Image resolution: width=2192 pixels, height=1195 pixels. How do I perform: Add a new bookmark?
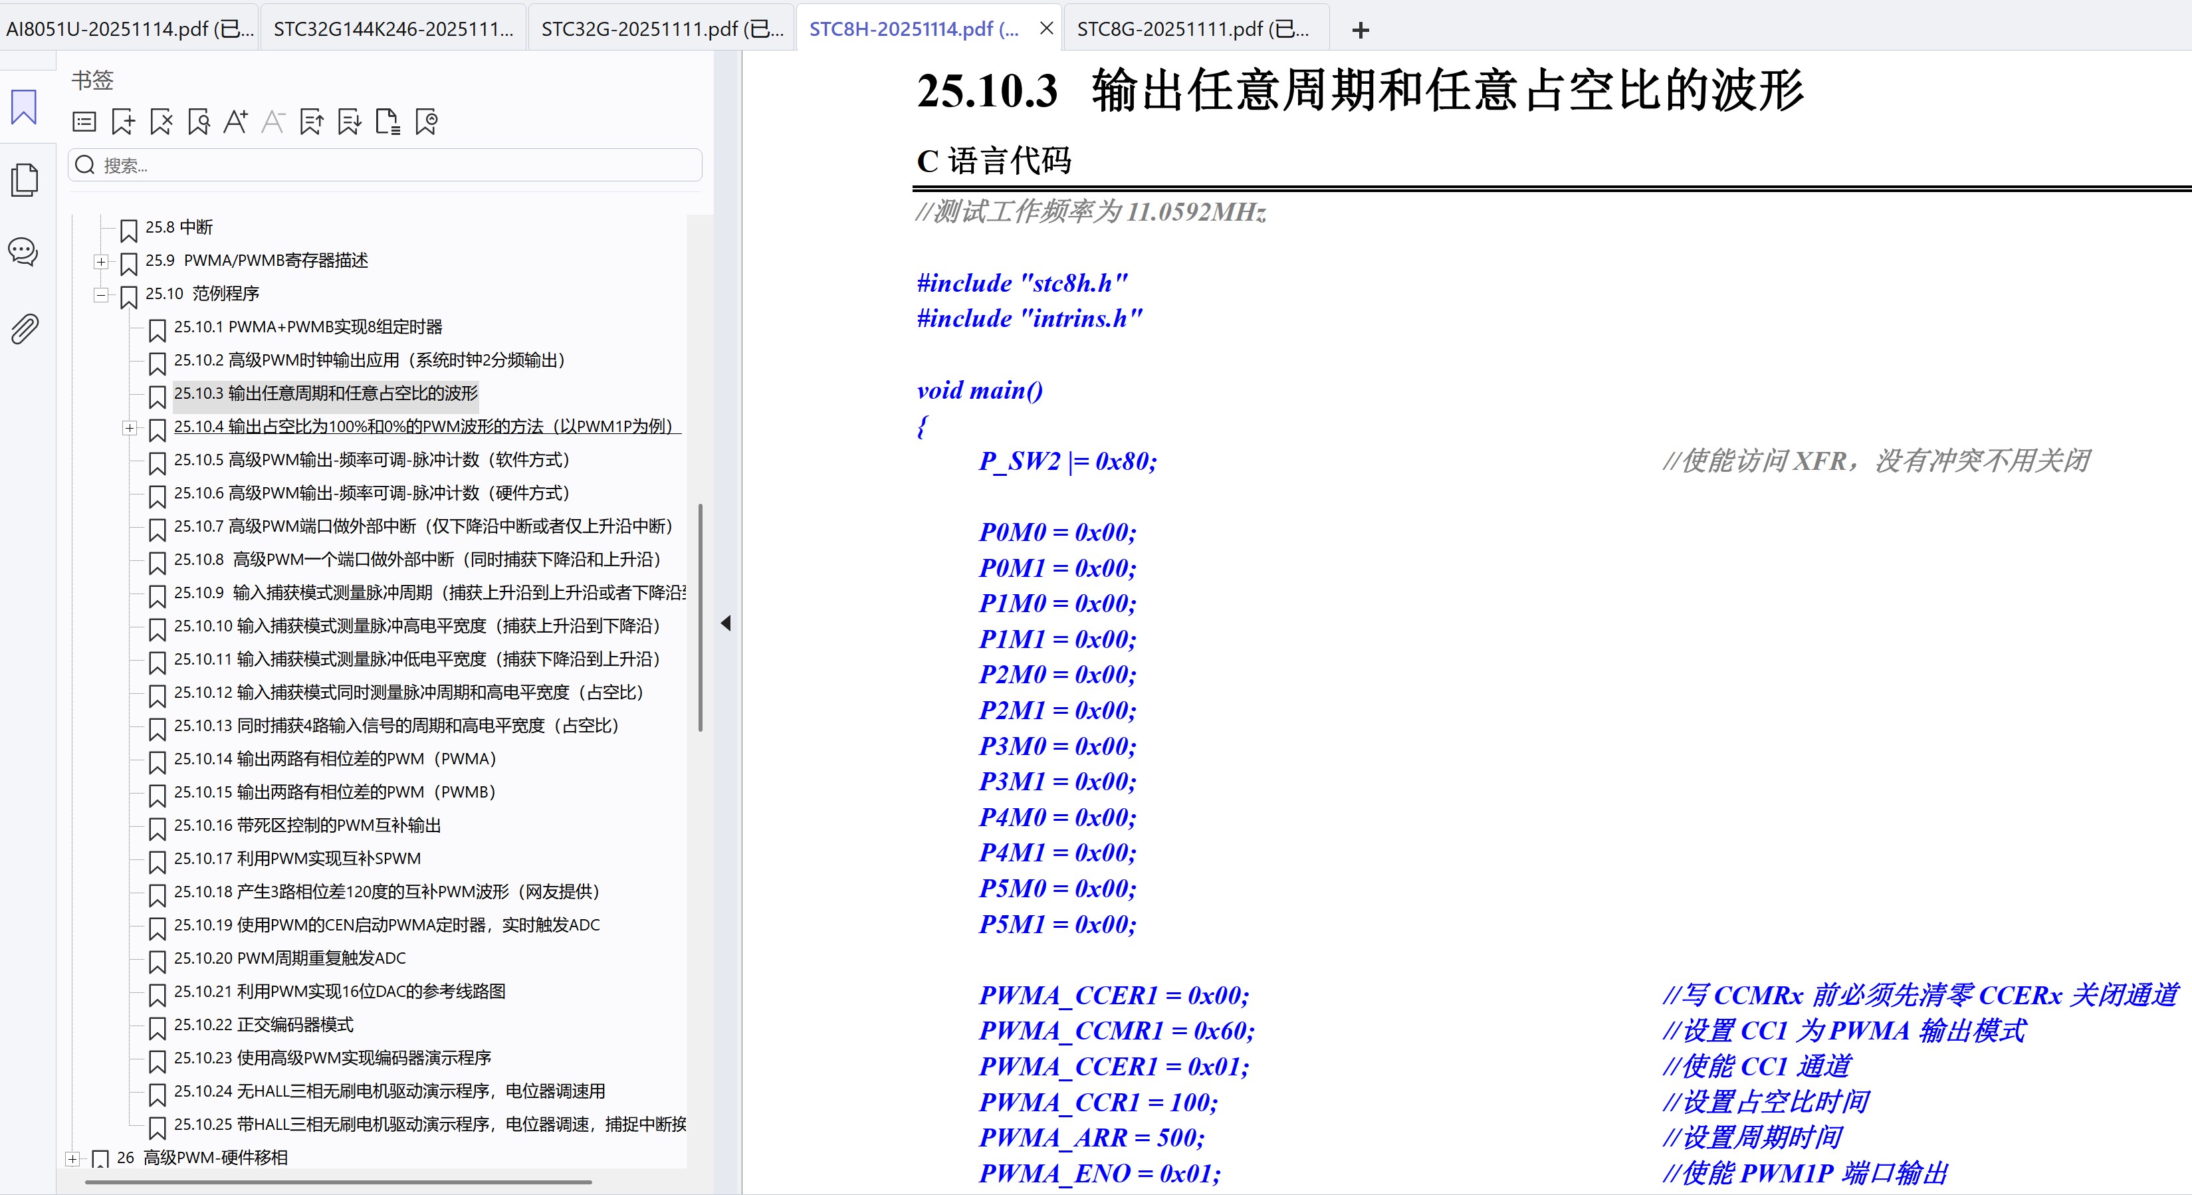pyautogui.click(x=124, y=122)
